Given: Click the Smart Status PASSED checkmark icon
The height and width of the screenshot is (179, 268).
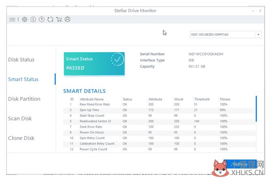Looking at the screenshot, I should pos(117,60).
